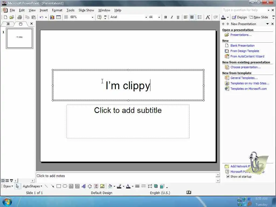Click the Undo arrow icon
This screenshot has width=276, height=207.
(x=41, y=17)
